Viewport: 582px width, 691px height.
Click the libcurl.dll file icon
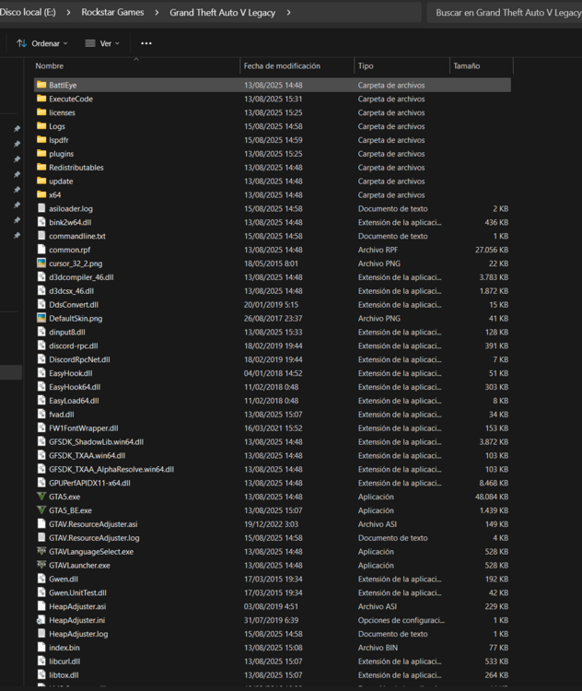41,661
